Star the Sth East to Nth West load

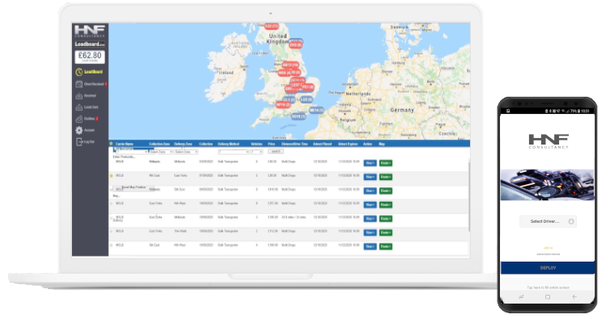click(x=112, y=245)
